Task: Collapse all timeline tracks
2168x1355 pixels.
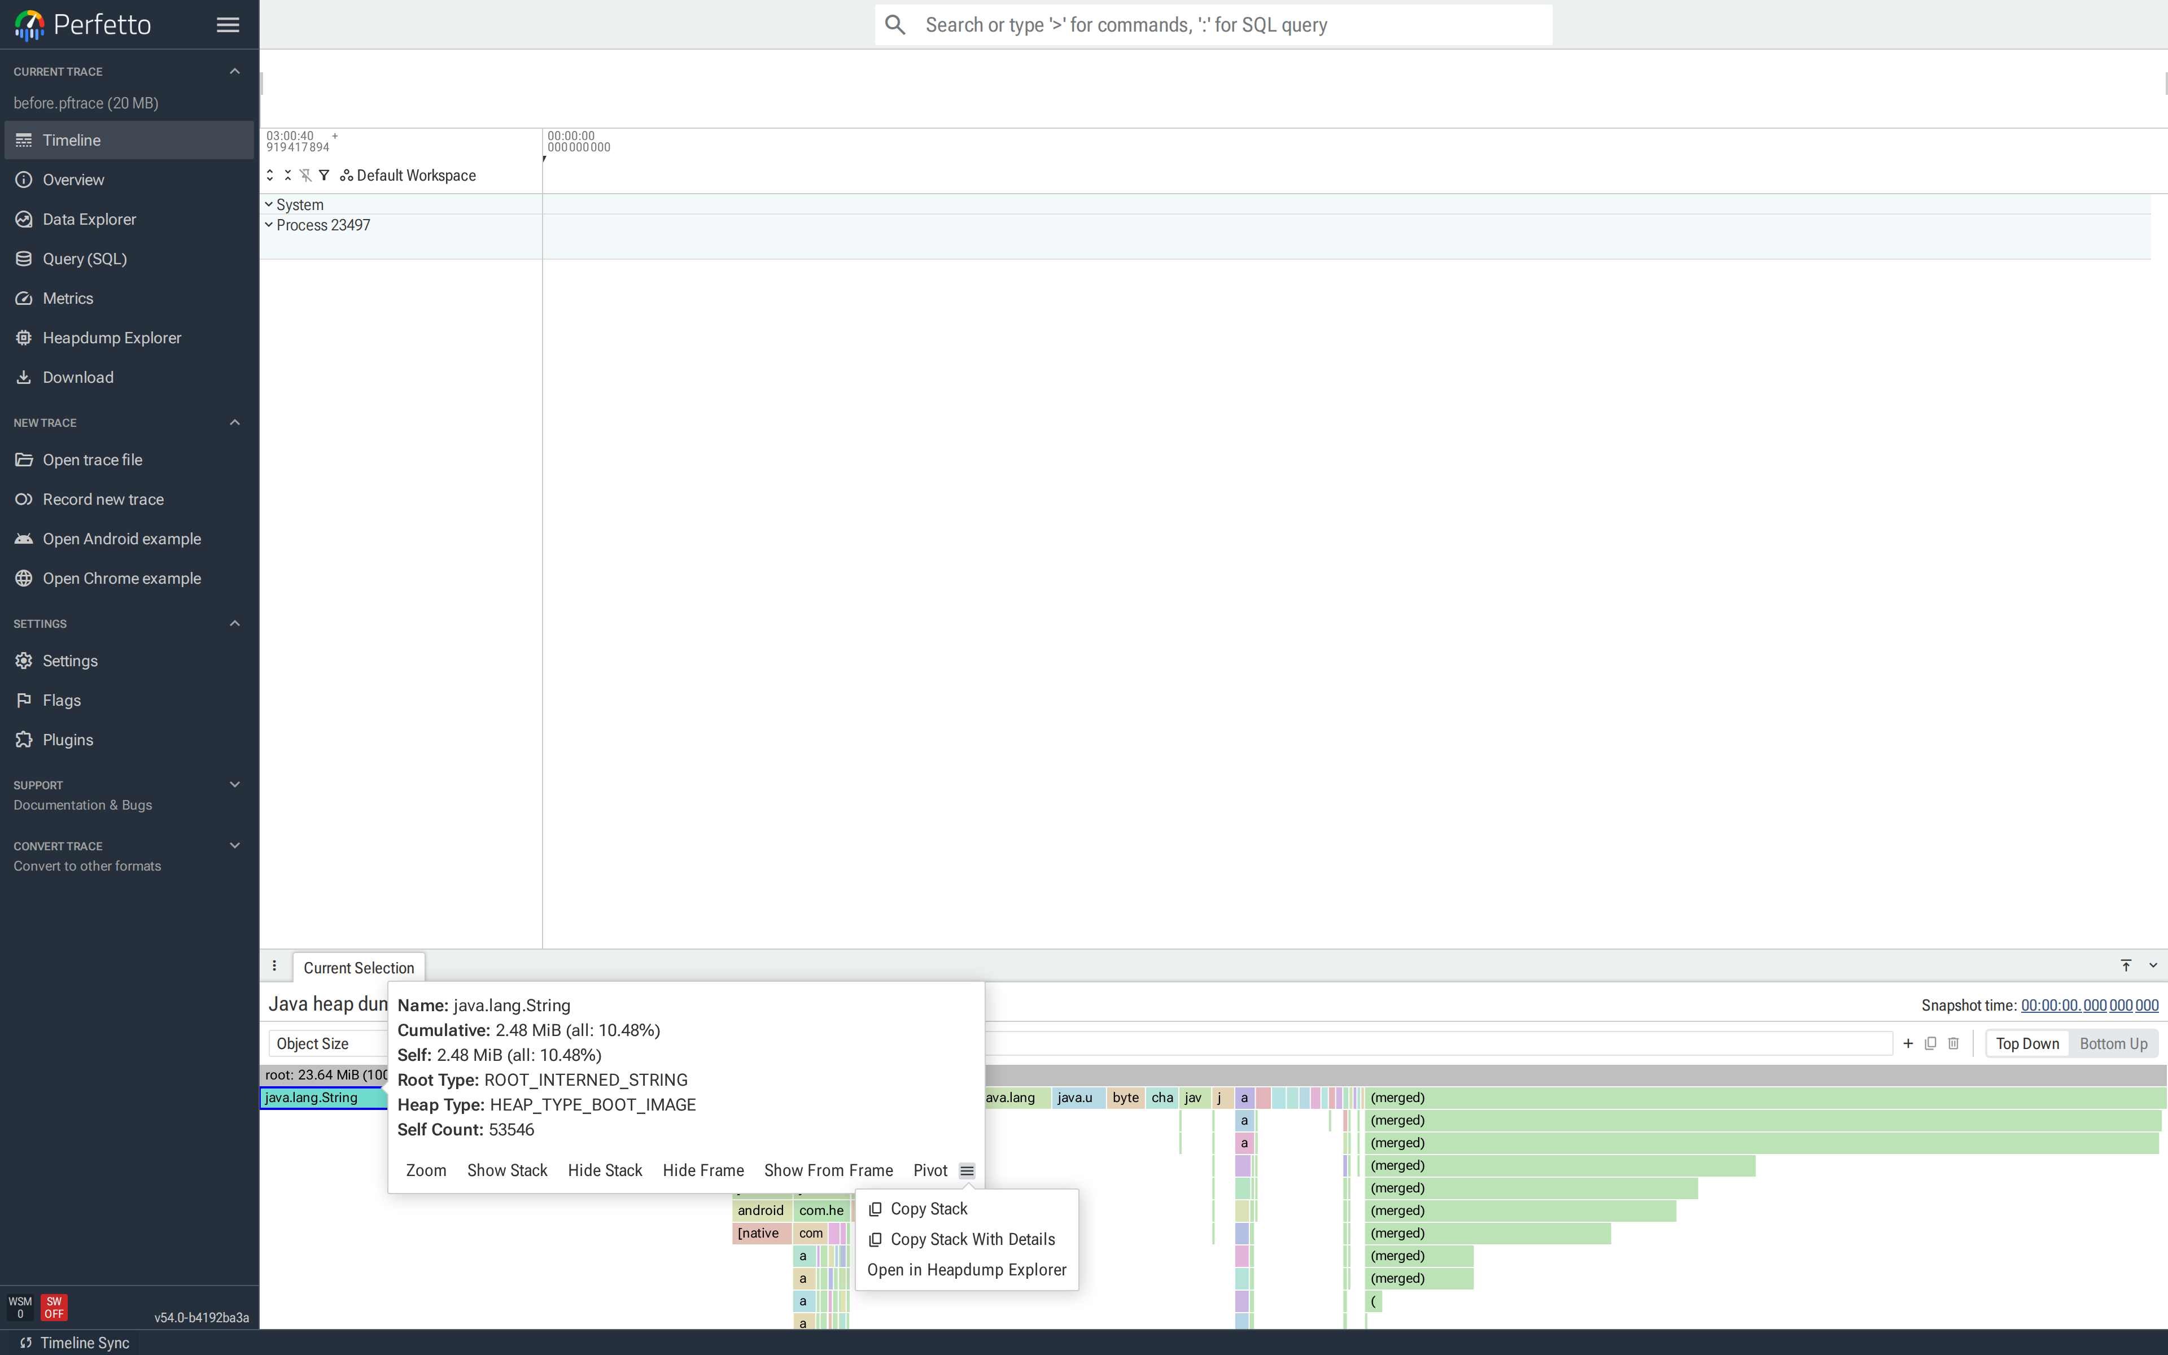Action: pyautogui.click(x=287, y=175)
